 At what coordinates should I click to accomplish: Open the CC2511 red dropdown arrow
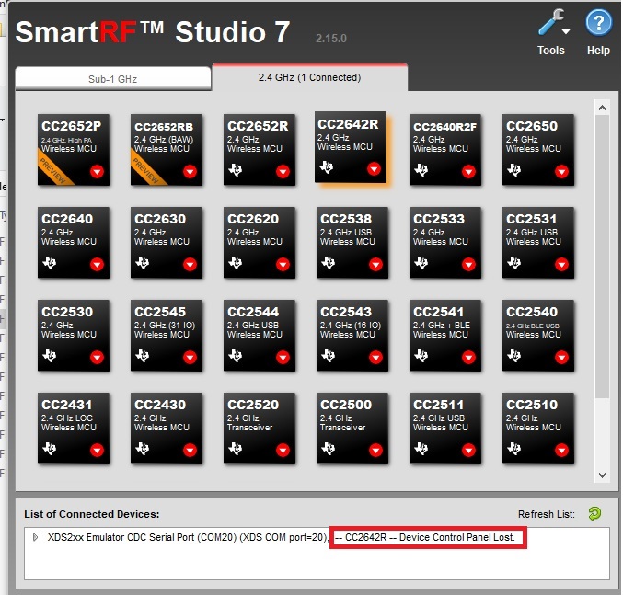coord(468,450)
